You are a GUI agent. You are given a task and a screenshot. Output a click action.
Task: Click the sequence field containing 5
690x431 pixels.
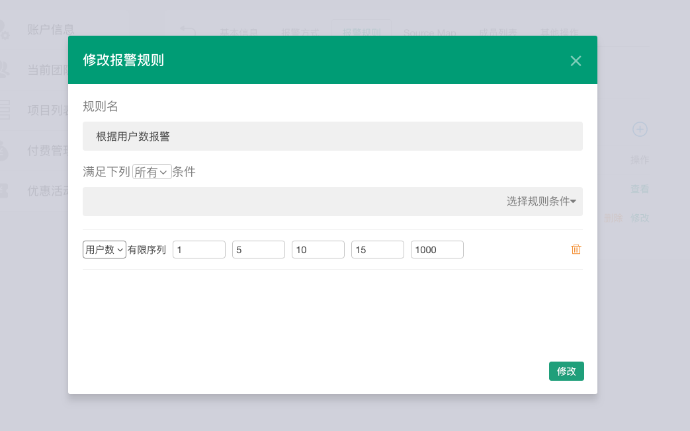pyautogui.click(x=258, y=250)
